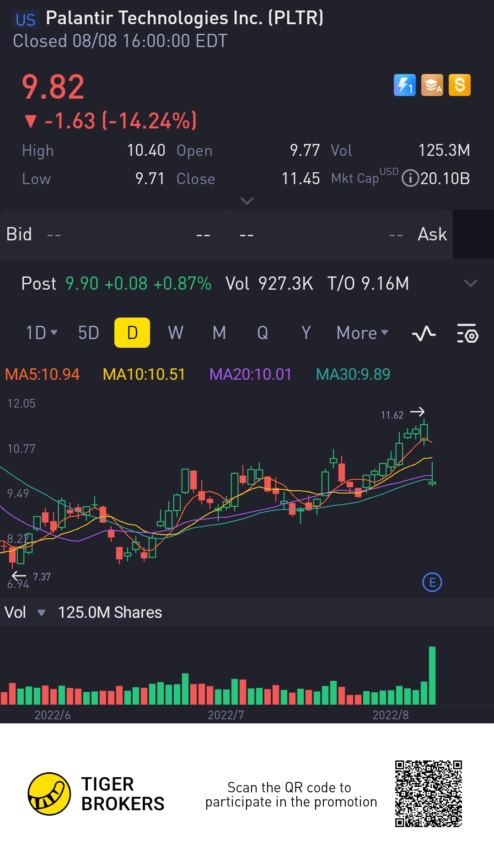Tap the 125.0M Shares volume text
The image size is (494, 865).
110,612
